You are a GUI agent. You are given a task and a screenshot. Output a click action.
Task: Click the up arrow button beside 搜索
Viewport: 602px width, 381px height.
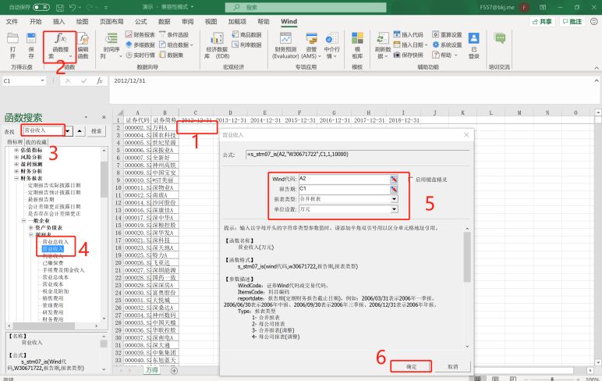[80, 131]
